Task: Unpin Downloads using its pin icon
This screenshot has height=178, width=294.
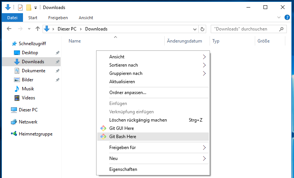Action: click(58, 62)
